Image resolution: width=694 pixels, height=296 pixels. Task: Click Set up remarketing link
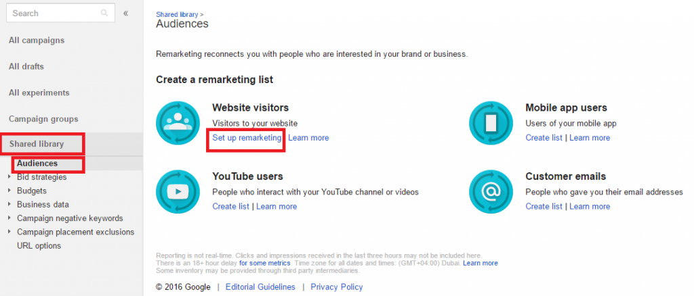point(247,138)
